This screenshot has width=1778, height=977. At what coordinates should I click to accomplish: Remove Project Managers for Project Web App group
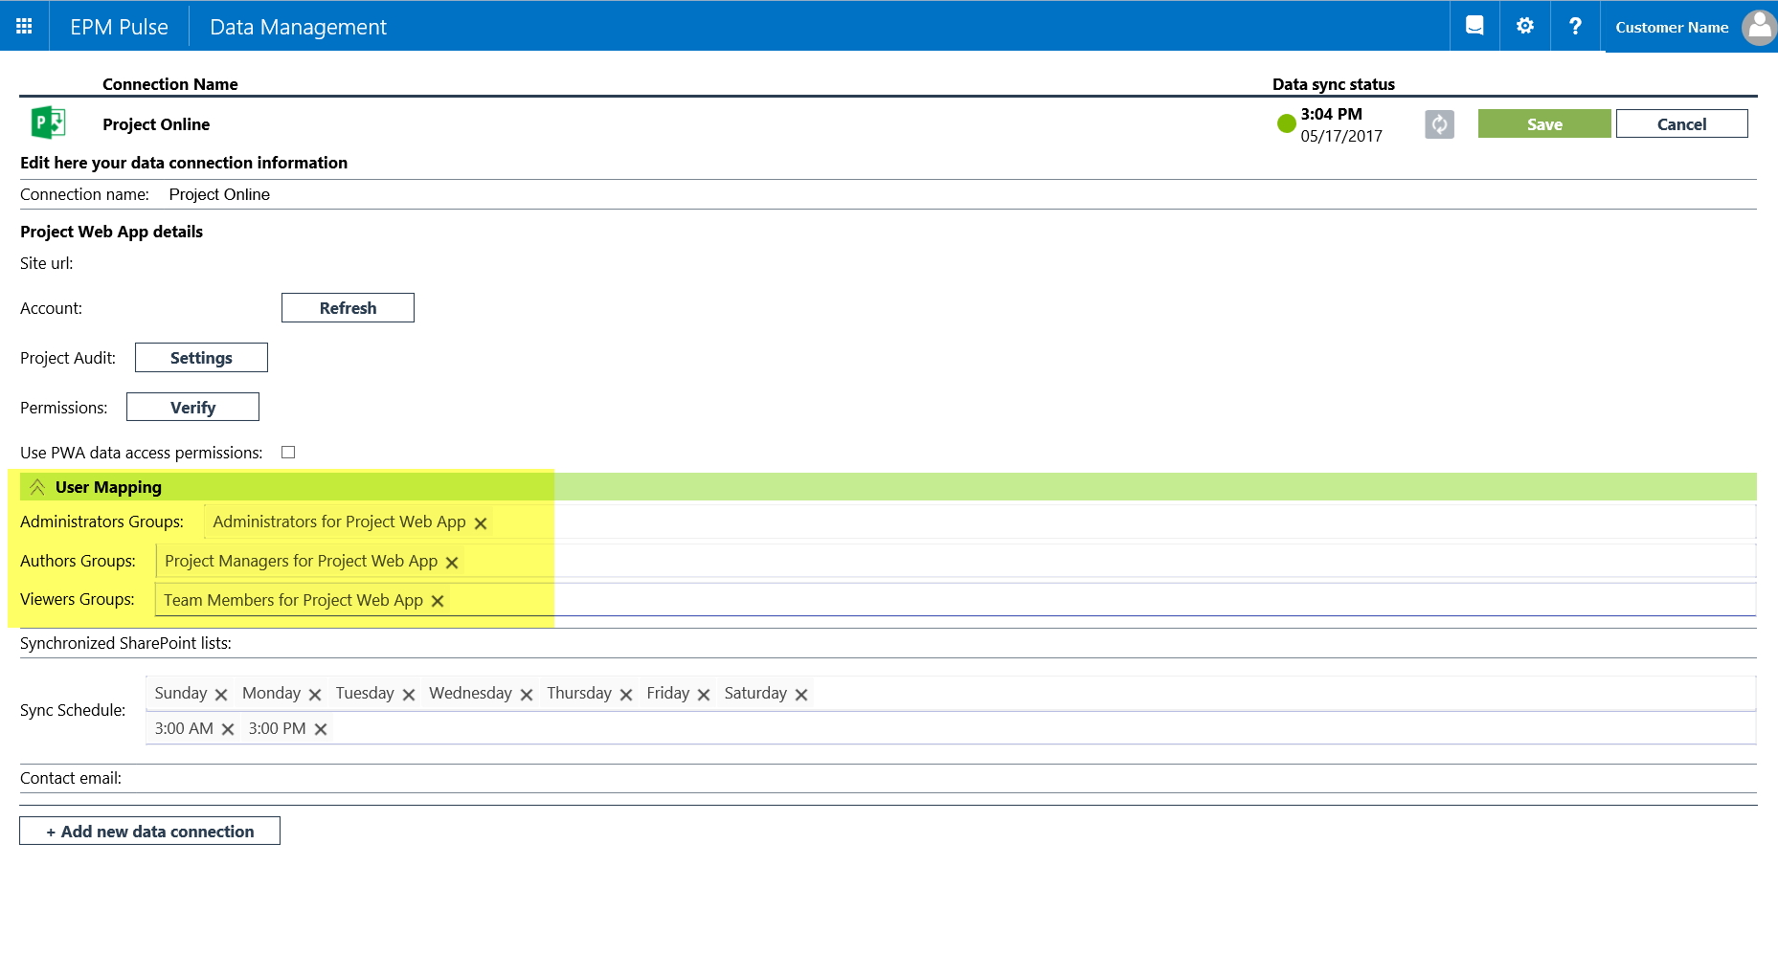(452, 563)
